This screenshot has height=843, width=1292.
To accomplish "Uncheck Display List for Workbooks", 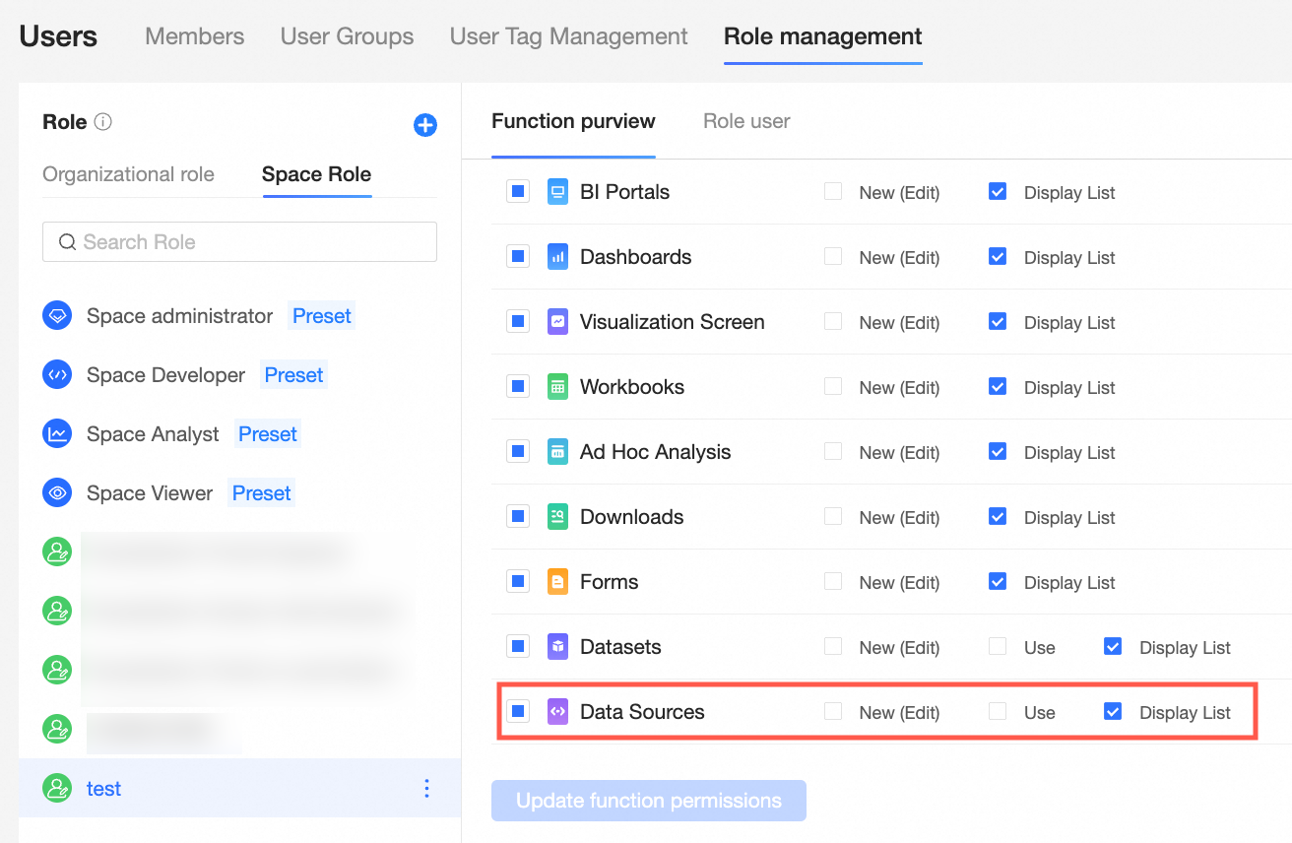I will 998,387.
